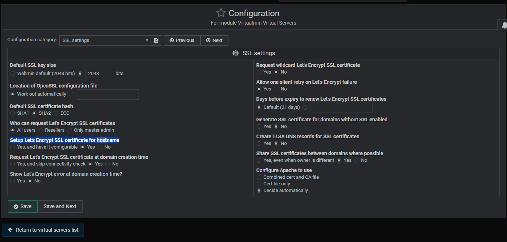Image resolution: width=507 pixels, height=242 pixels.
Task: Go to the Next configuration category
Action: (x=214, y=40)
